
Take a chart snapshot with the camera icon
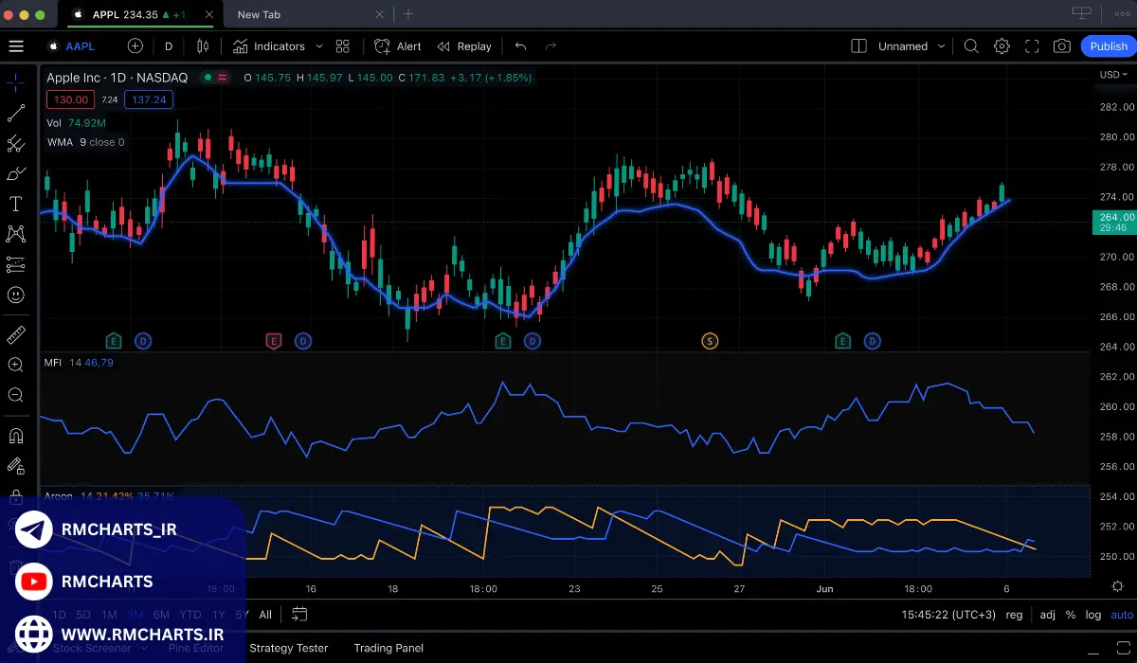click(1062, 46)
